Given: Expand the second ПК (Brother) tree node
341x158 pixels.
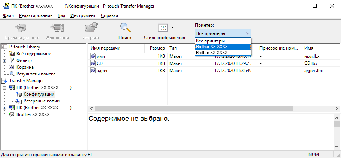Looking at the screenshot, I should point(4,108).
